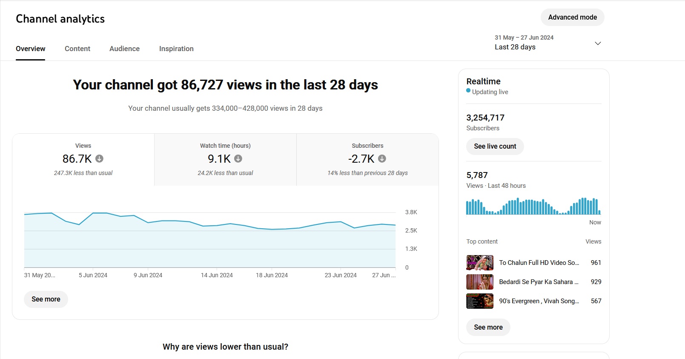685x359 pixels.
Task: Click the realtime 48 hours bar chart
Action: point(533,206)
